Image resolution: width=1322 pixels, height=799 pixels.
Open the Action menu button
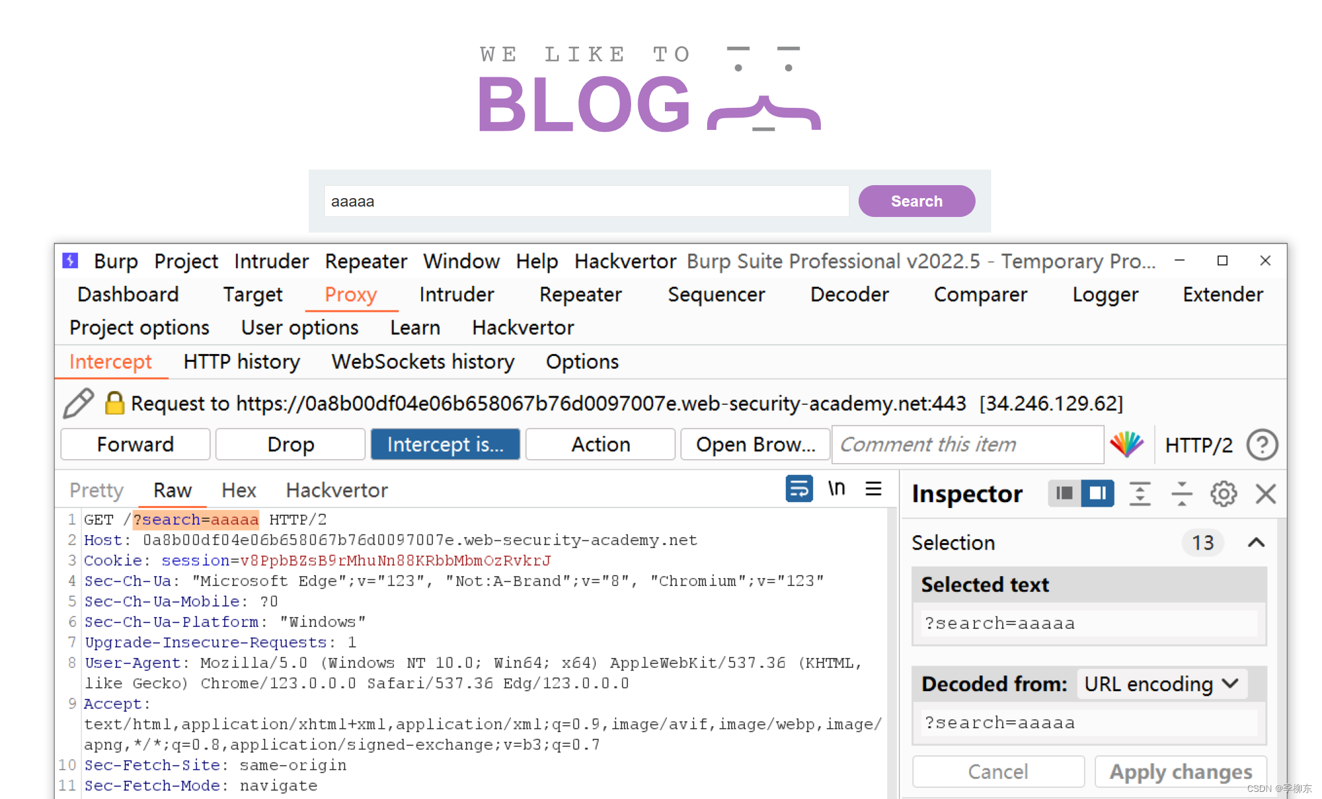(601, 444)
